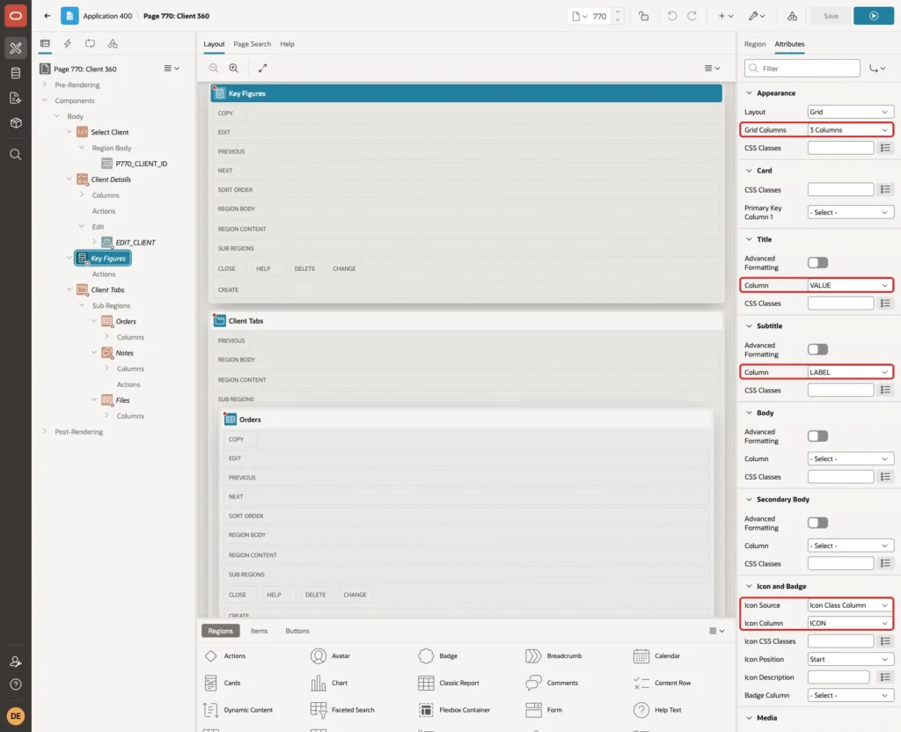Switch to Dynamic Actions lightning tab
This screenshot has width=901, height=732.
coord(67,44)
